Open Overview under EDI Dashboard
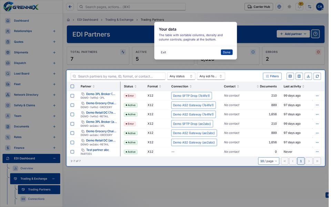The width and height of the screenshot is (331, 207). pyautogui.click(x=27, y=168)
